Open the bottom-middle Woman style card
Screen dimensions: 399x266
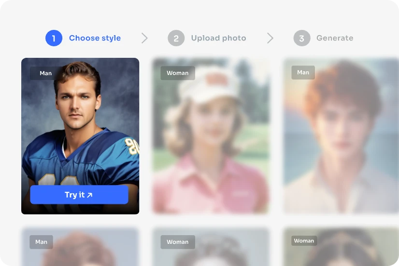coord(211,246)
